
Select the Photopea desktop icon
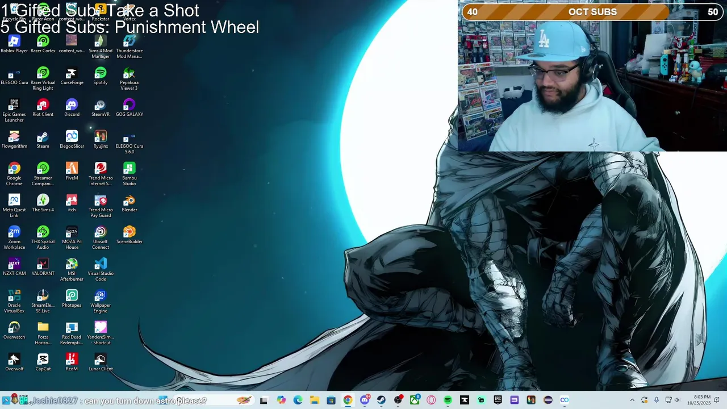coord(72,299)
